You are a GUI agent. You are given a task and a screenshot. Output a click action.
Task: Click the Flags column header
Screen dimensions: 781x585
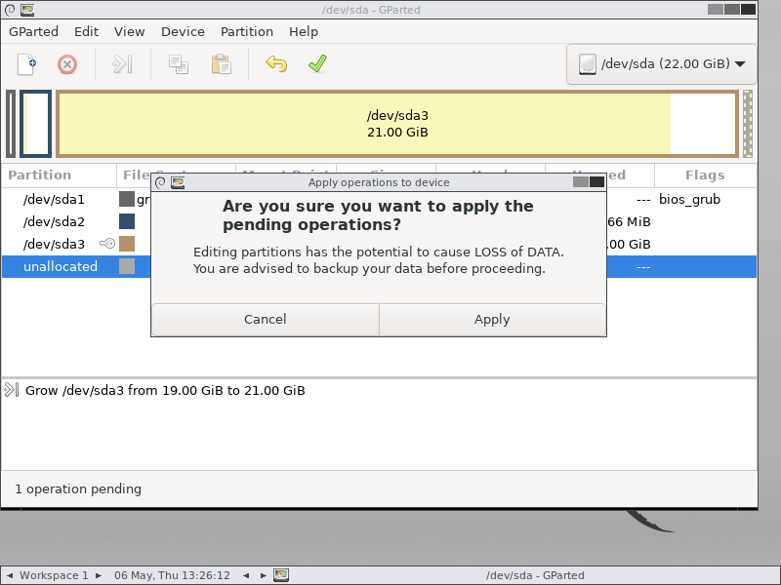click(705, 175)
